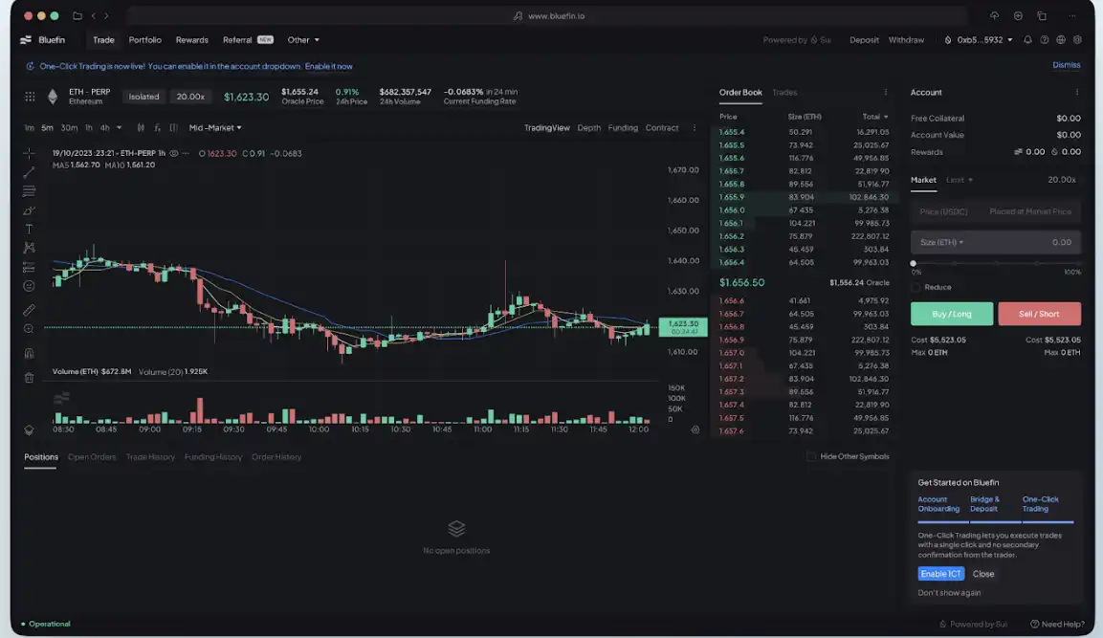The width and height of the screenshot is (1103, 638).
Task: Open the settings gear in the header
Action: tap(1077, 40)
